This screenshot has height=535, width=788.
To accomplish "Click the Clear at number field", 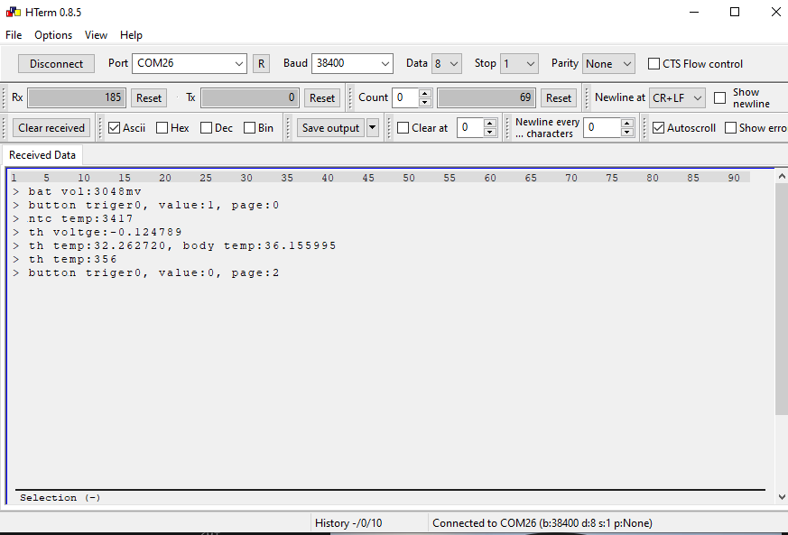I will click(470, 128).
